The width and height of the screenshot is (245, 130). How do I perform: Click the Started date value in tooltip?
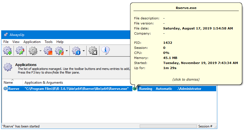pyautogui.click(x=201, y=63)
